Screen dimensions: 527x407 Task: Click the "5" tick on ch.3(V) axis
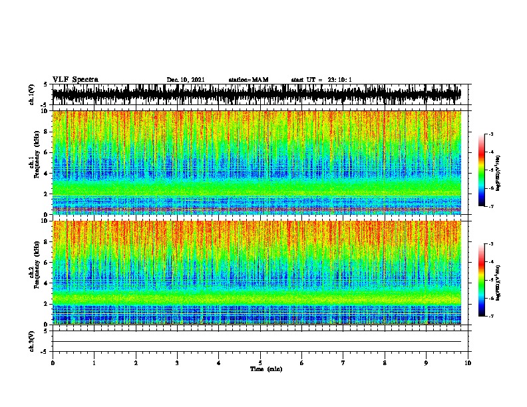pos(47,331)
